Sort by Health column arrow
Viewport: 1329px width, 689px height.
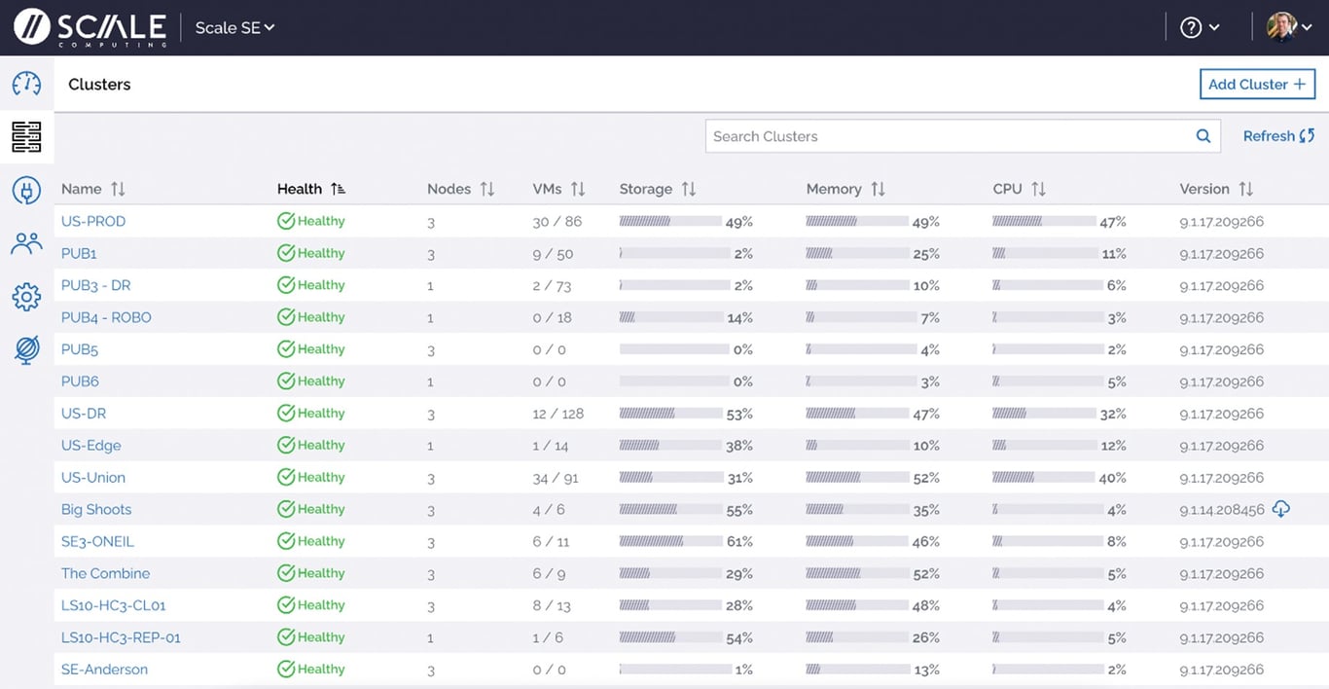click(x=338, y=189)
